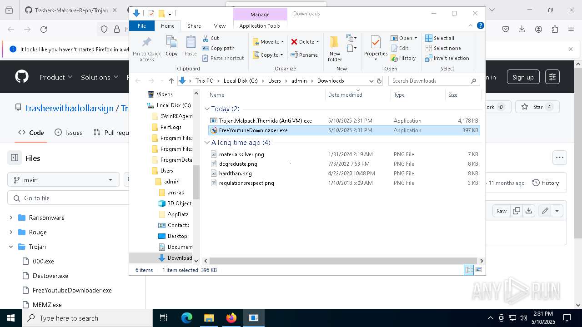Open Move to dropdown
The width and height of the screenshot is (582, 327).
pos(268,42)
